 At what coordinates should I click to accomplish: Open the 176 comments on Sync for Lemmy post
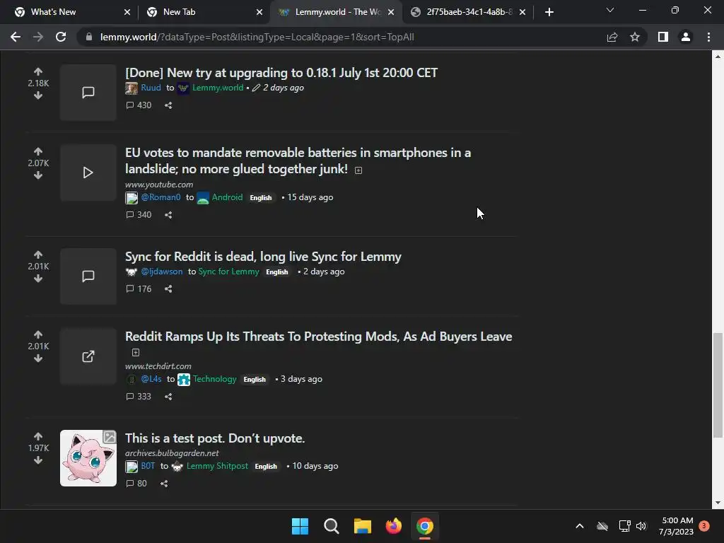click(x=139, y=289)
